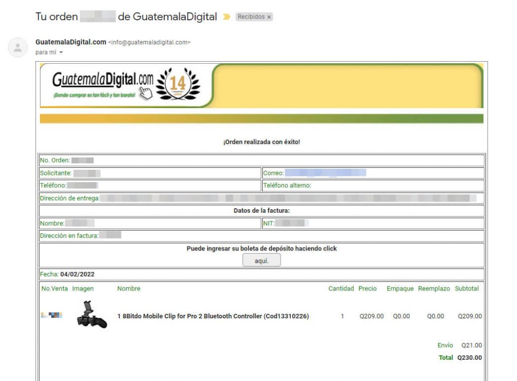The width and height of the screenshot is (517, 381).
Task: Click the Subtotal column header
Action: point(467,289)
